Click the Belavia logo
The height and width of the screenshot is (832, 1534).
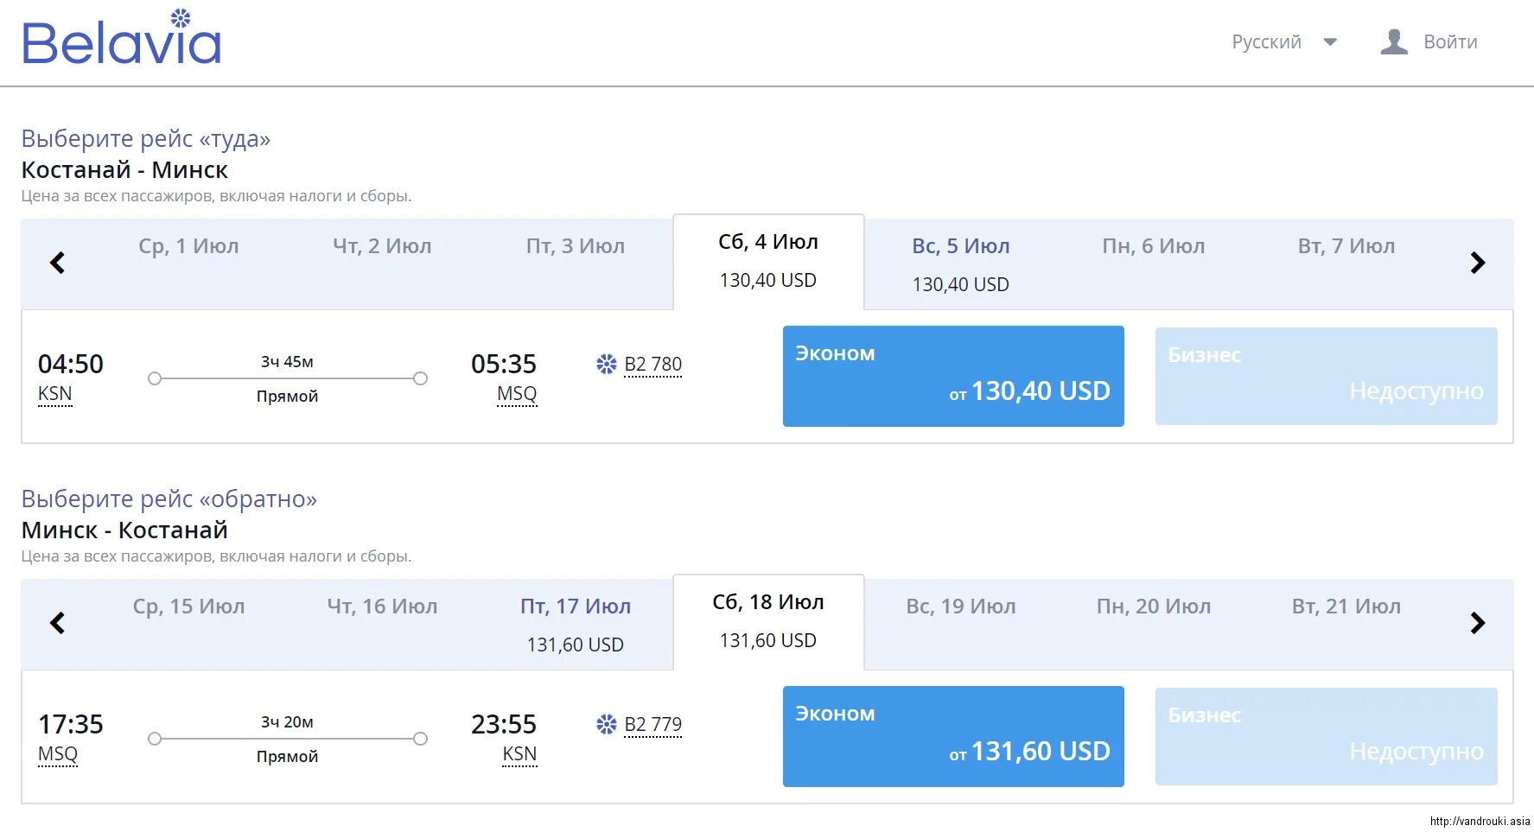[121, 39]
